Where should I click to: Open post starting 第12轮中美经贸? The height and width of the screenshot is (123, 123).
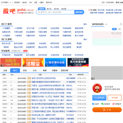coord(48,104)
